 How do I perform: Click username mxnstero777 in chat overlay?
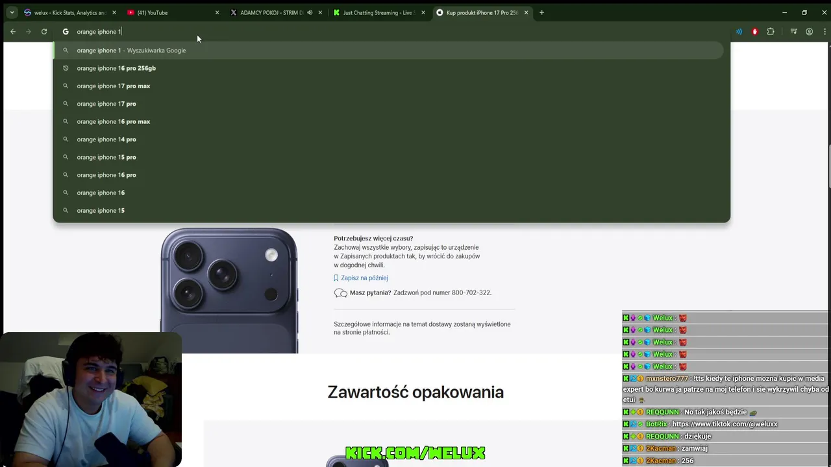667,379
